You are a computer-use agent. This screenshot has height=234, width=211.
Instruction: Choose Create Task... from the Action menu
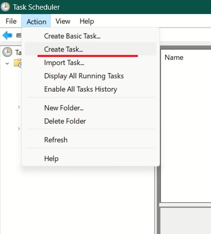pos(91,49)
